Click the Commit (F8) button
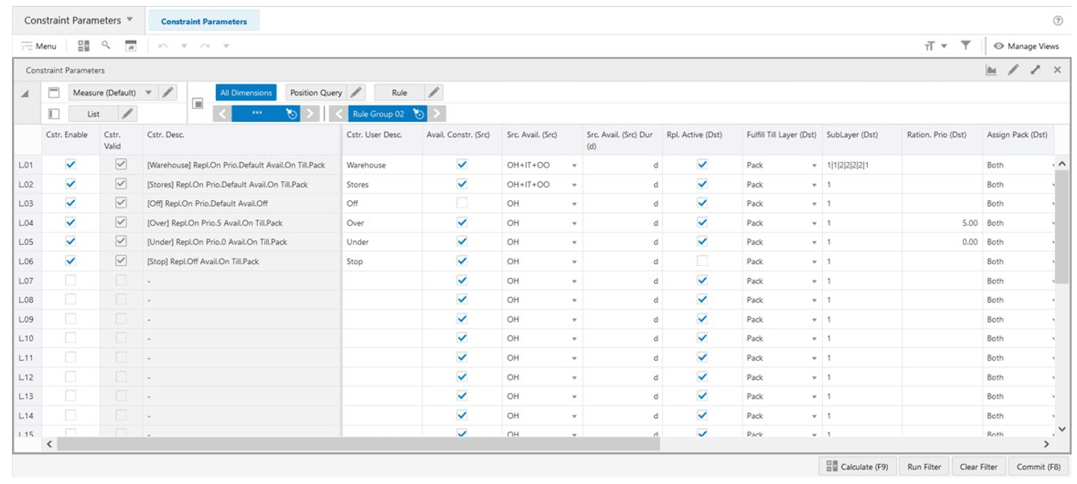The height and width of the screenshot is (484, 1077). [1039, 467]
